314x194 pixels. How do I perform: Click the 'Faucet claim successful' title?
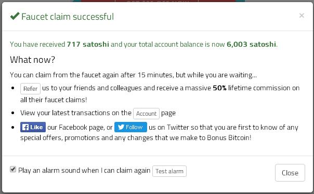pos(68,17)
